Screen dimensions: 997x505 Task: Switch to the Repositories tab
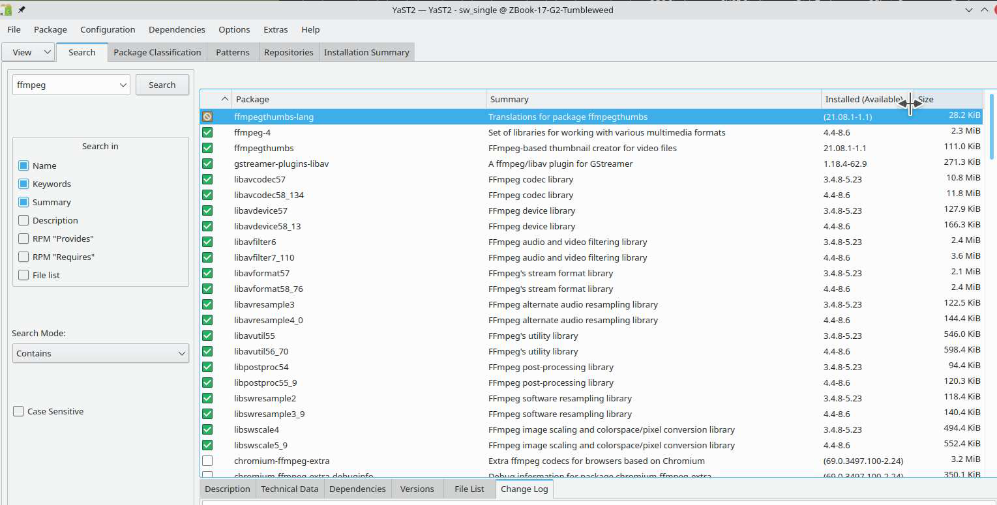click(x=289, y=52)
